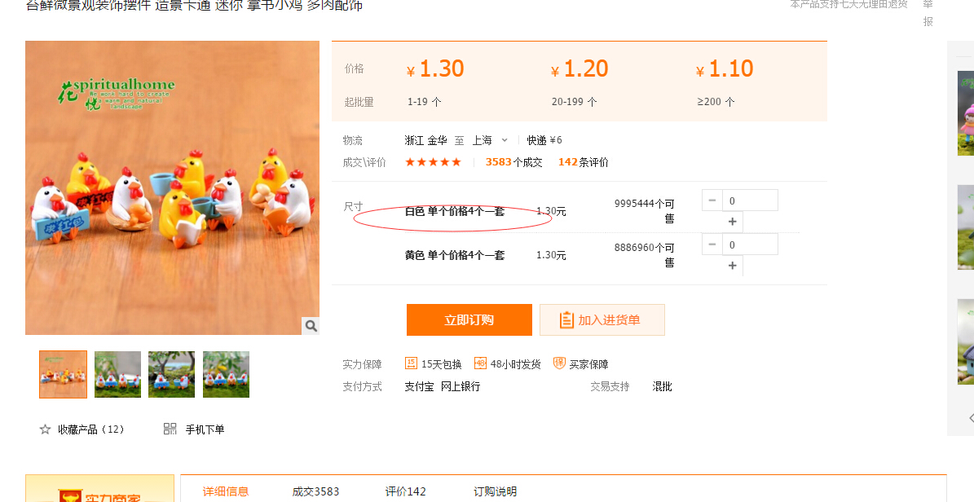The height and width of the screenshot is (502, 974).
Task: Click the star icon to favorite product
Action: click(46, 429)
